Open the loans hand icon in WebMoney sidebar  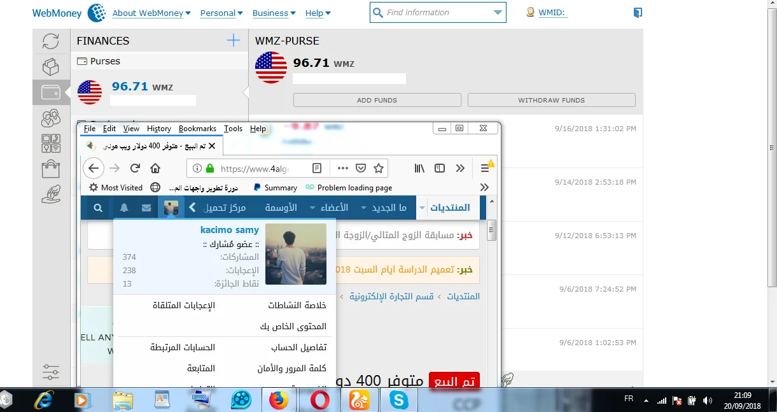tap(51, 194)
